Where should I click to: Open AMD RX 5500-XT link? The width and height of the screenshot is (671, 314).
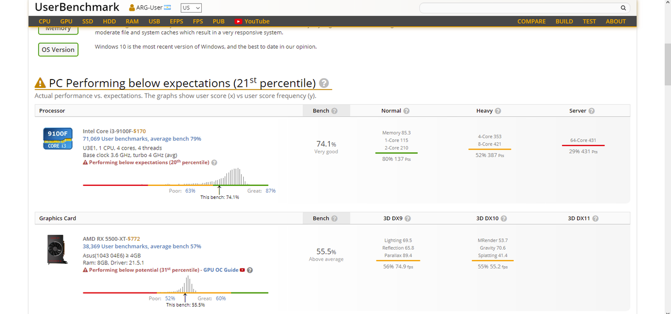104,239
